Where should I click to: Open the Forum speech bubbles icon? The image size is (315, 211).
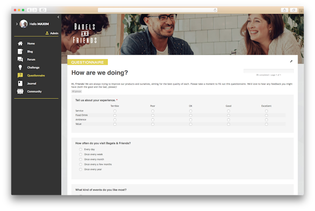point(20,59)
